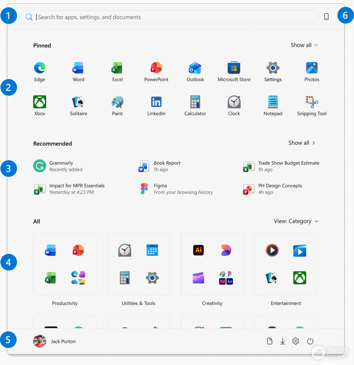The height and width of the screenshot is (365, 354).
Task: Launch PowerPoint from the pinned section
Action: (x=156, y=72)
